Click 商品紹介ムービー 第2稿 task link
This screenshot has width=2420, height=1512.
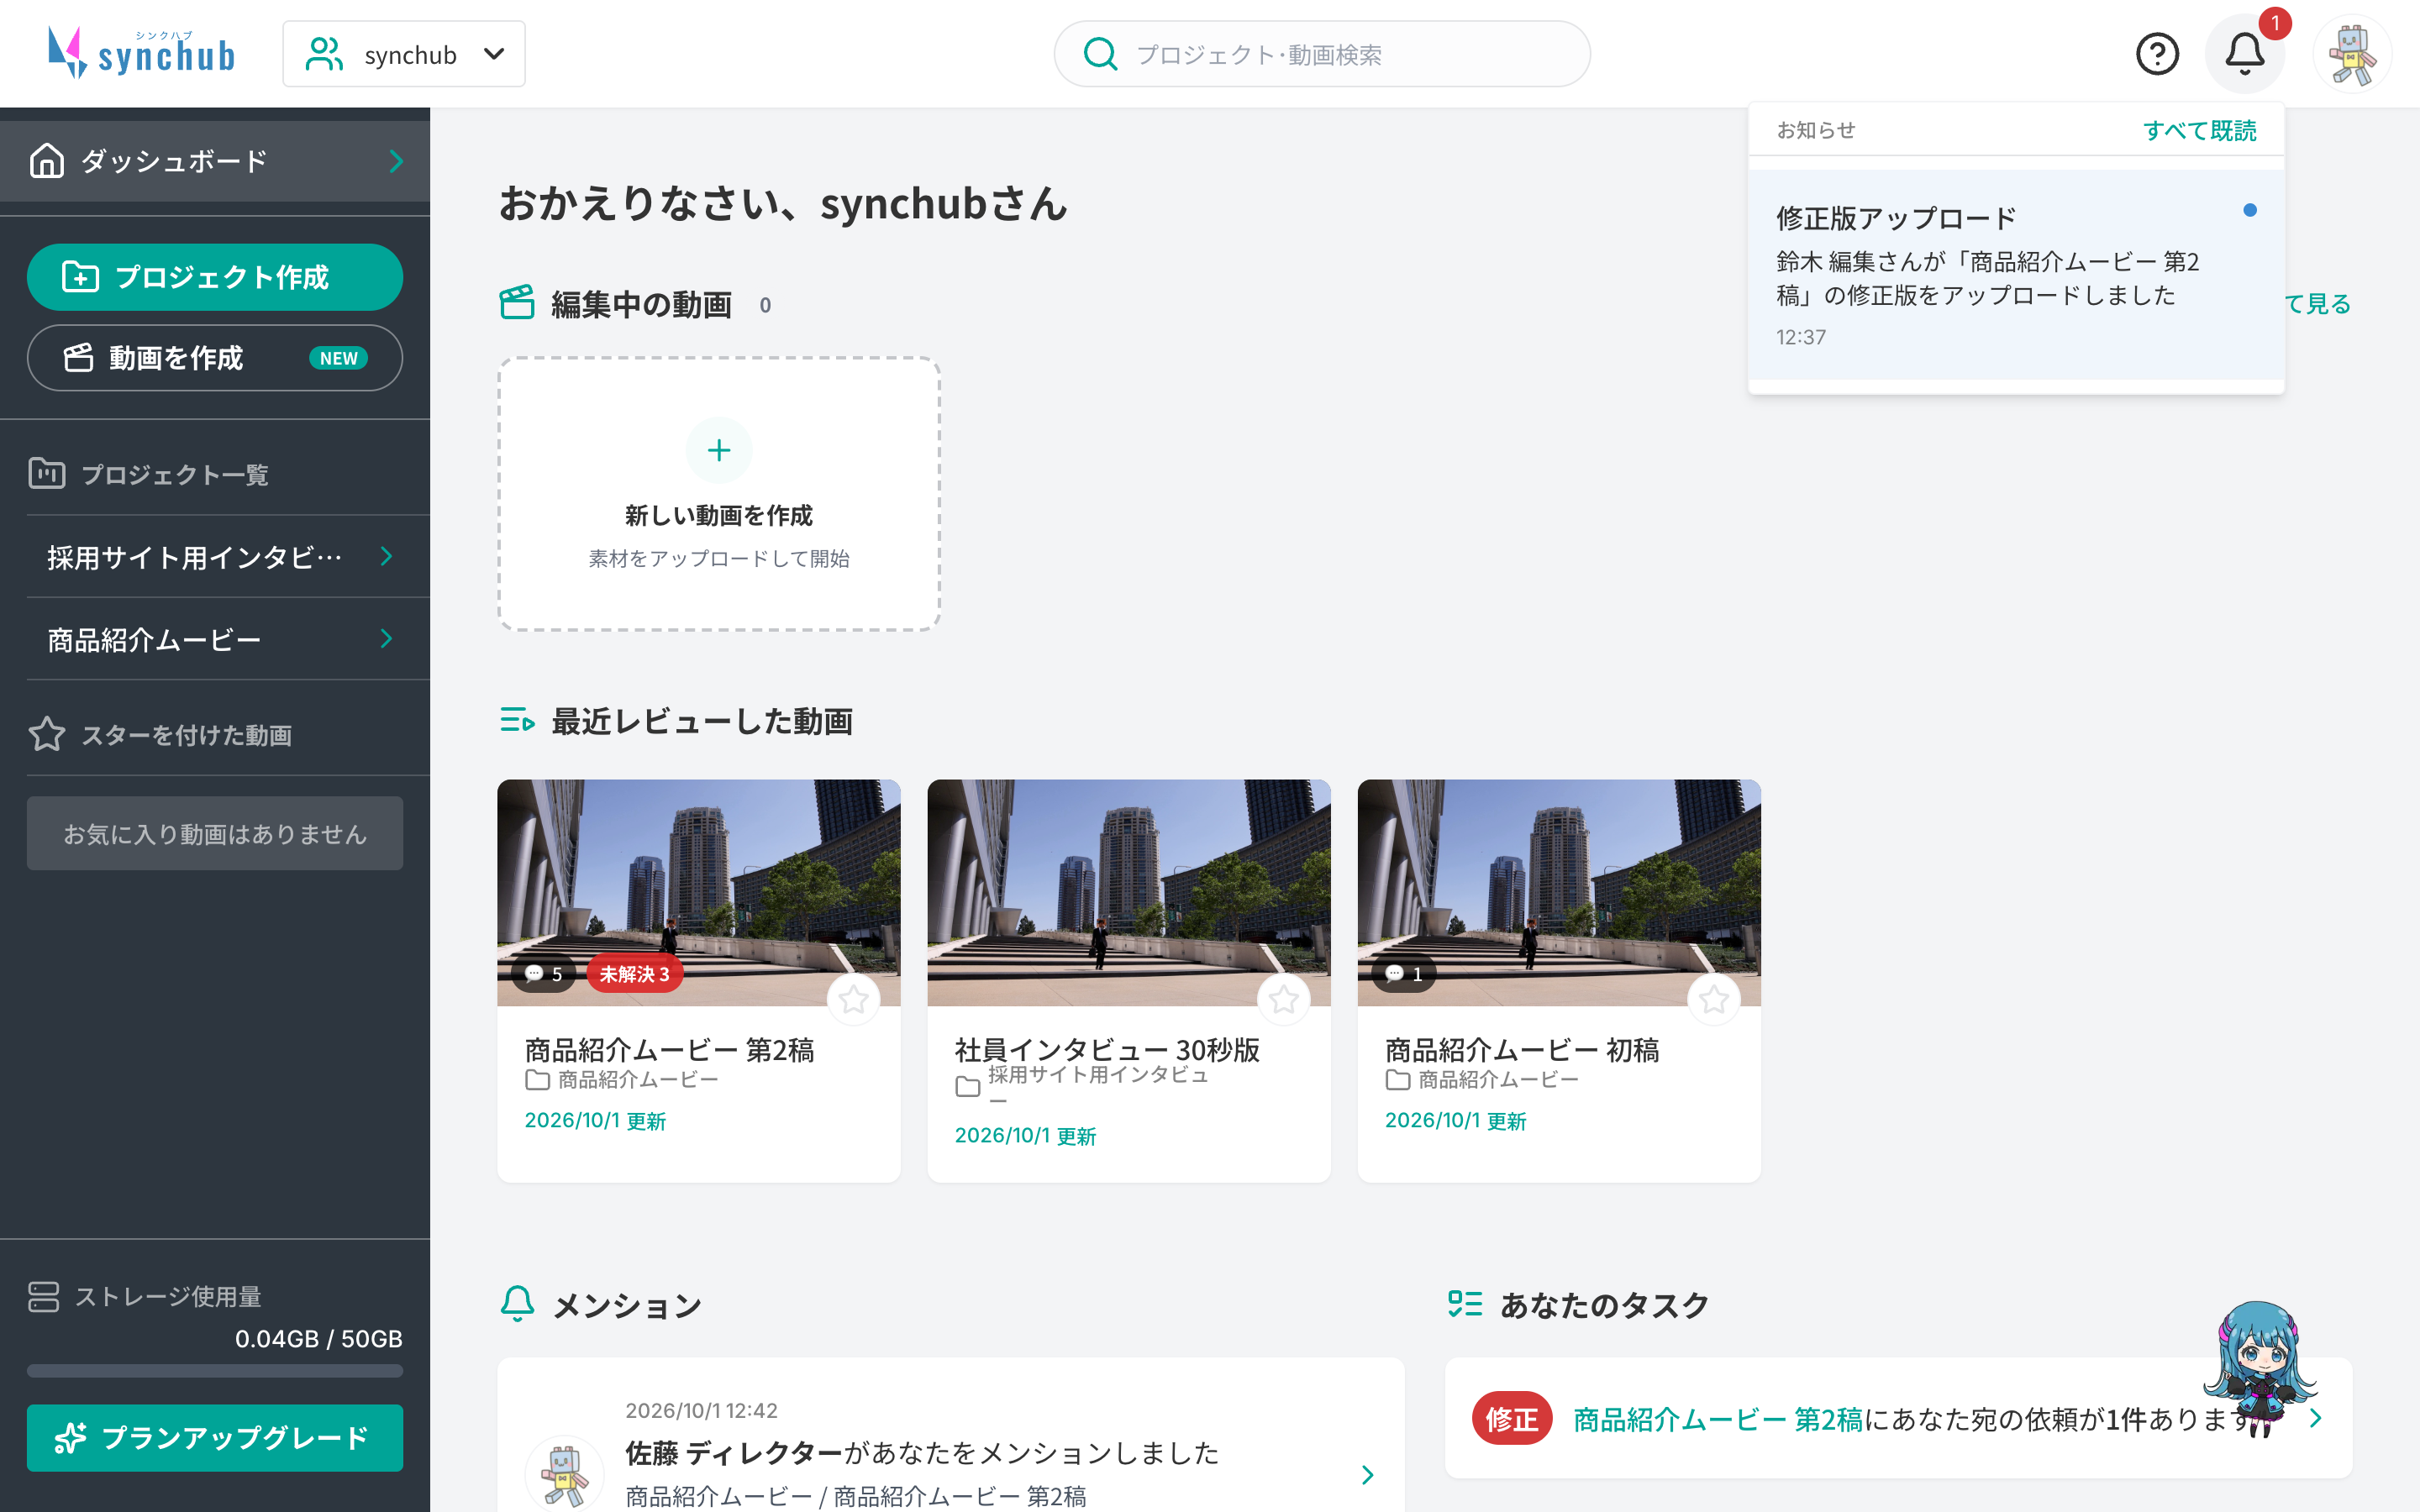pyautogui.click(x=1718, y=1419)
